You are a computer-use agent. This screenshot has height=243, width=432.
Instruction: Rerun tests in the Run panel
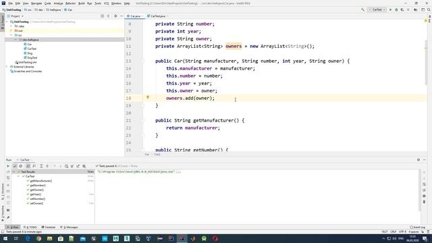coord(8,166)
